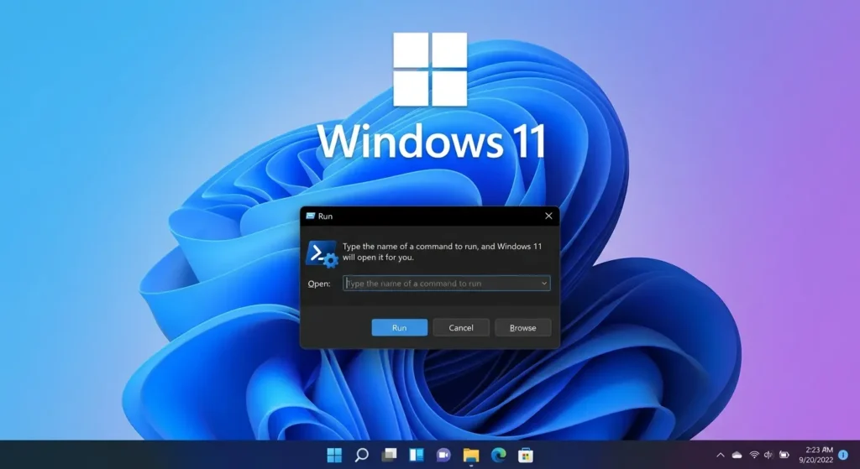Click the Run dialog title bar icon
860x469 pixels.
point(311,216)
